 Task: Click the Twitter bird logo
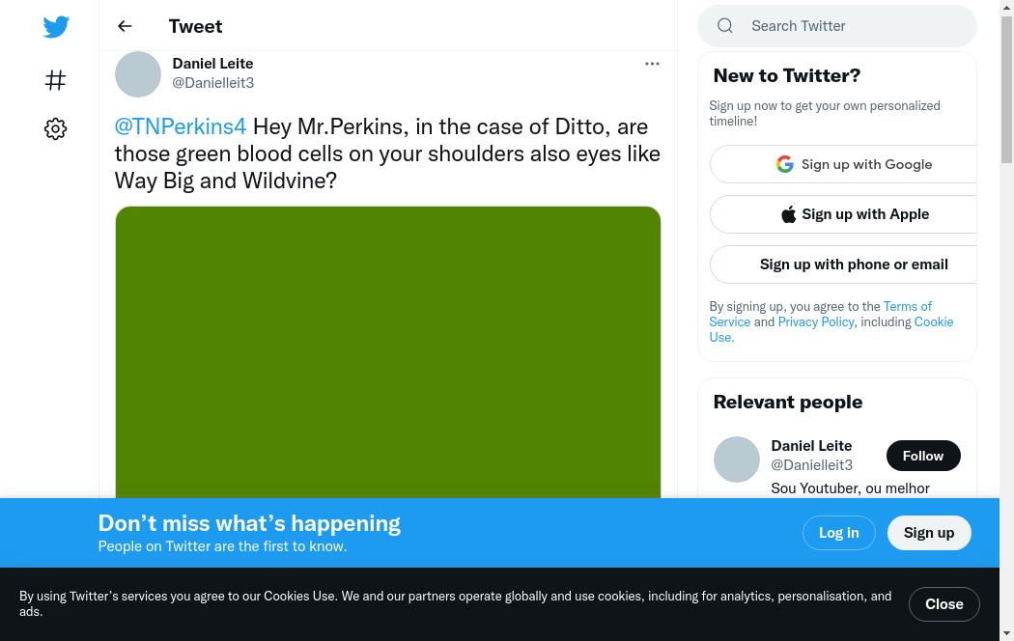point(56,27)
